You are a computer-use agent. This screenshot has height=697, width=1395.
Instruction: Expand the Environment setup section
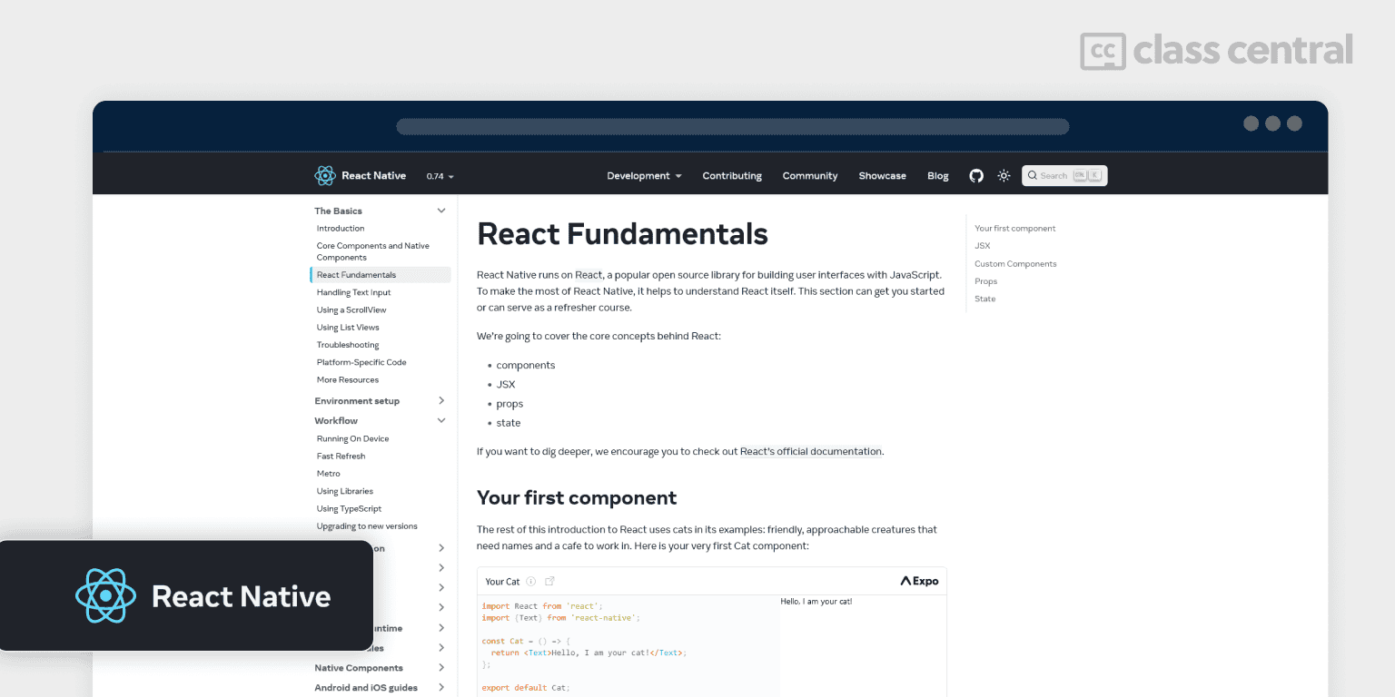coord(441,400)
